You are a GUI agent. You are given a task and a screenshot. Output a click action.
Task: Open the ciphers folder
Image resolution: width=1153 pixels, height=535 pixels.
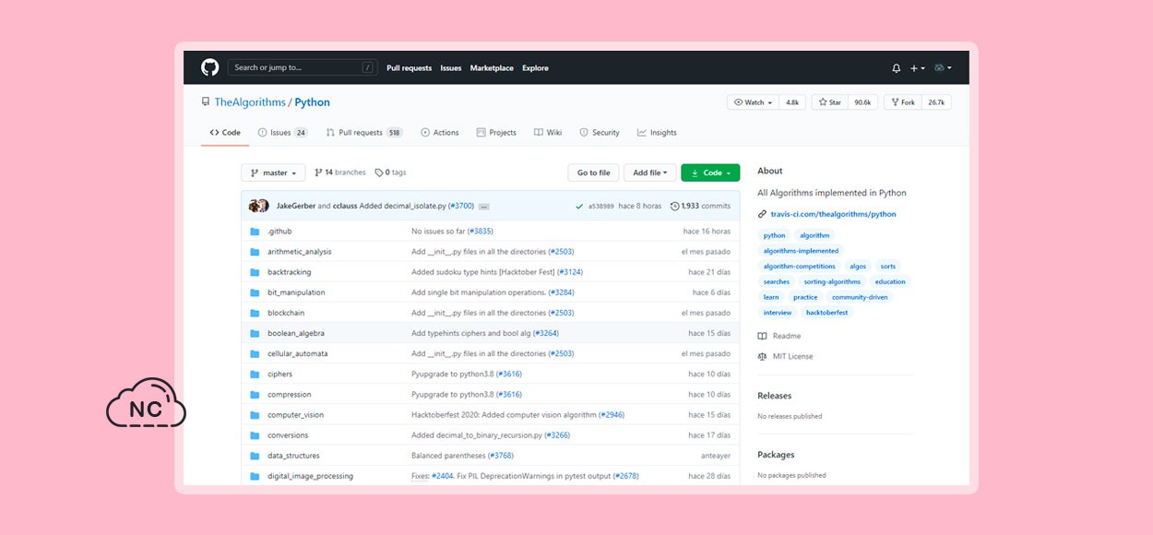pos(280,374)
